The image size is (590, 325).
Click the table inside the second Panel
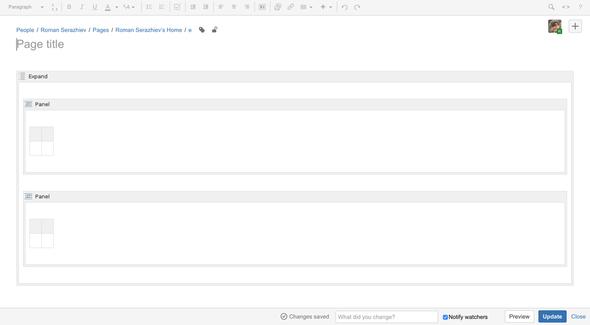[x=41, y=233]
